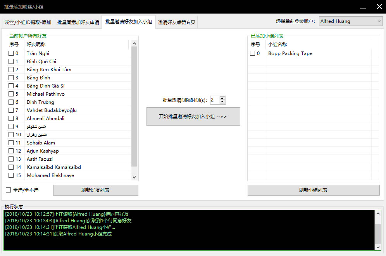386x256 pixels.
Task: Open the 批量同意加好友申请 tab
Action: (x=78, y=22)
